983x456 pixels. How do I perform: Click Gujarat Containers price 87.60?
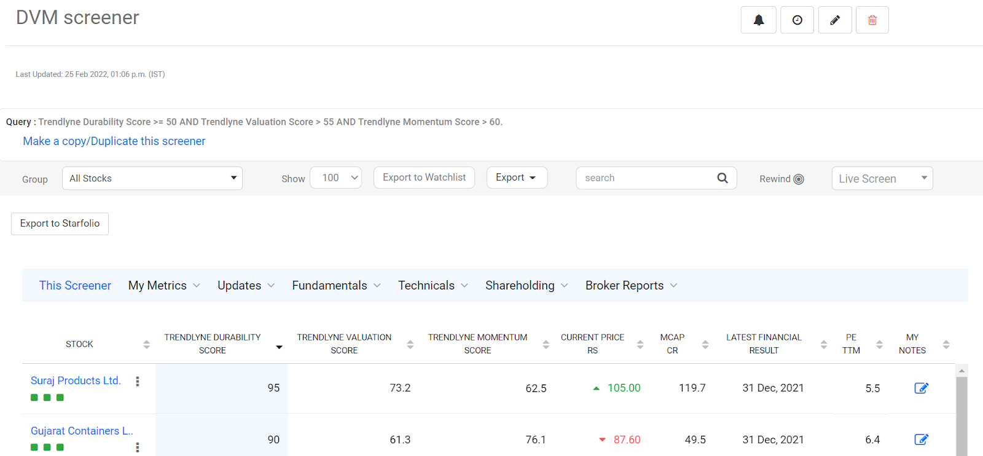point(627,439)
